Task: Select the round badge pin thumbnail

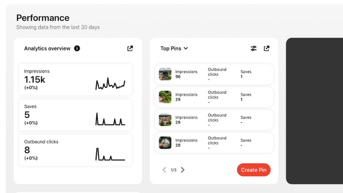Action: pos(165,143)
